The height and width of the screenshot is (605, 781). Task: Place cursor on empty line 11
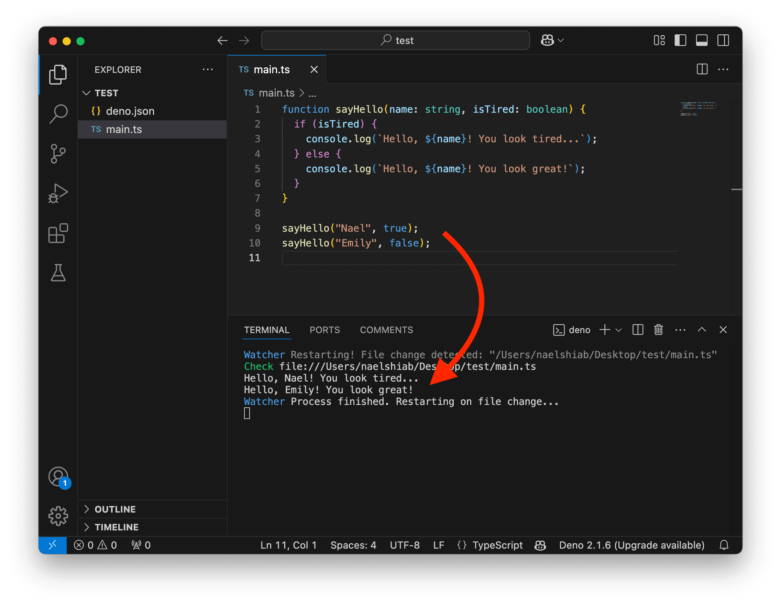pyautogui.click(x=479, y=258)
